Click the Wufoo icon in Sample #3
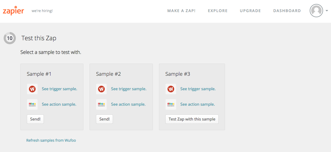This screenshot has width=331, height=152. click(171, 89)
